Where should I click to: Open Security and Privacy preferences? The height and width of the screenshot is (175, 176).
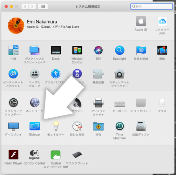pos(120,74)
